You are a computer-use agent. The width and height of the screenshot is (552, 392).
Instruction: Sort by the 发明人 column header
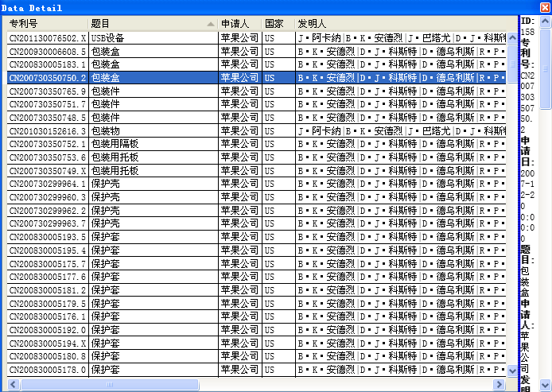[401, 24]
